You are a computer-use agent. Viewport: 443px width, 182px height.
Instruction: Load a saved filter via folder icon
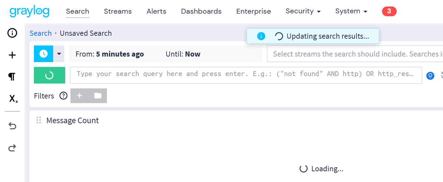click(98, 96)
